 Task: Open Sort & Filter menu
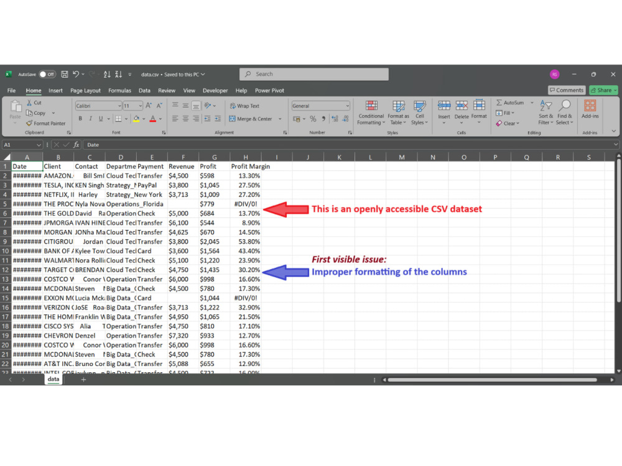(x=545, y=112)
